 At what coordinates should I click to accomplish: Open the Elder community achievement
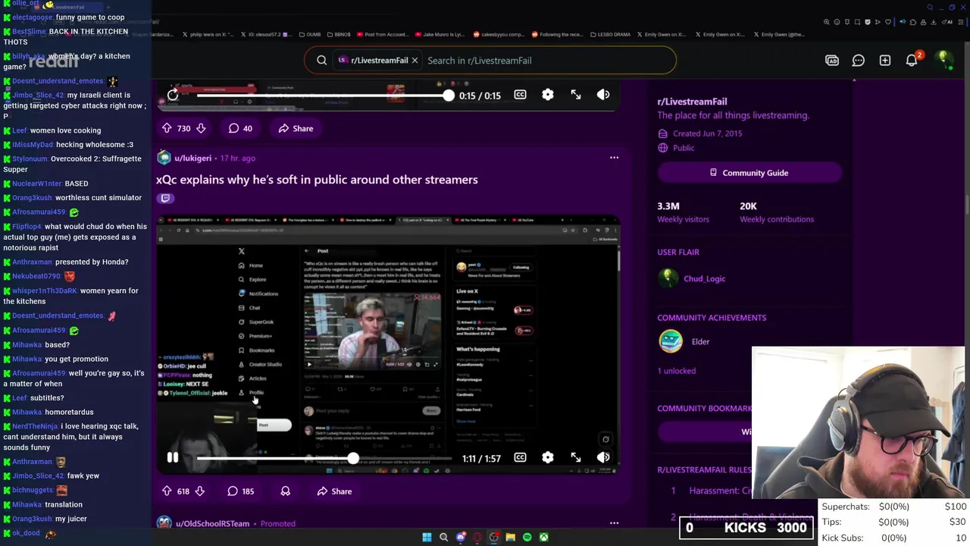coord(685,341)
